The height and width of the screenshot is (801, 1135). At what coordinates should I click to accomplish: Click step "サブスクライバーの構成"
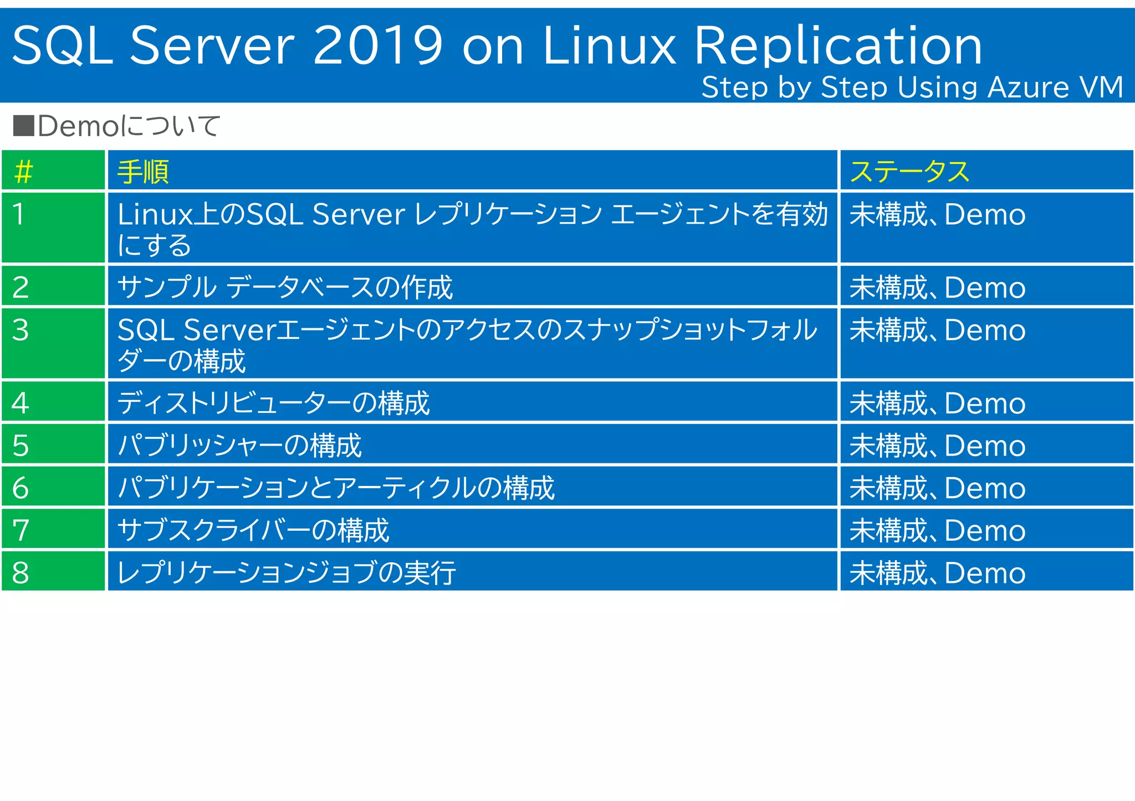click(472, 529)
